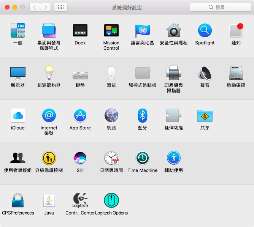Open 鍵盤 keyboard preferences
Image resolution: width=254 pixels, height=227 pixels.
pos(80,75)
